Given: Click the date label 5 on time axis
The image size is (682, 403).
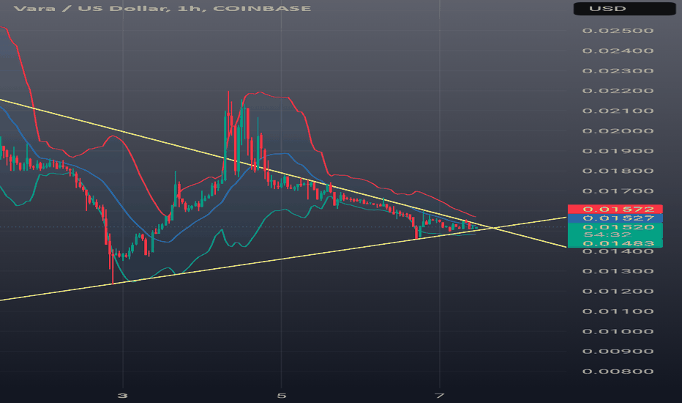Looking at the screenshot, I should click(282, 396).
